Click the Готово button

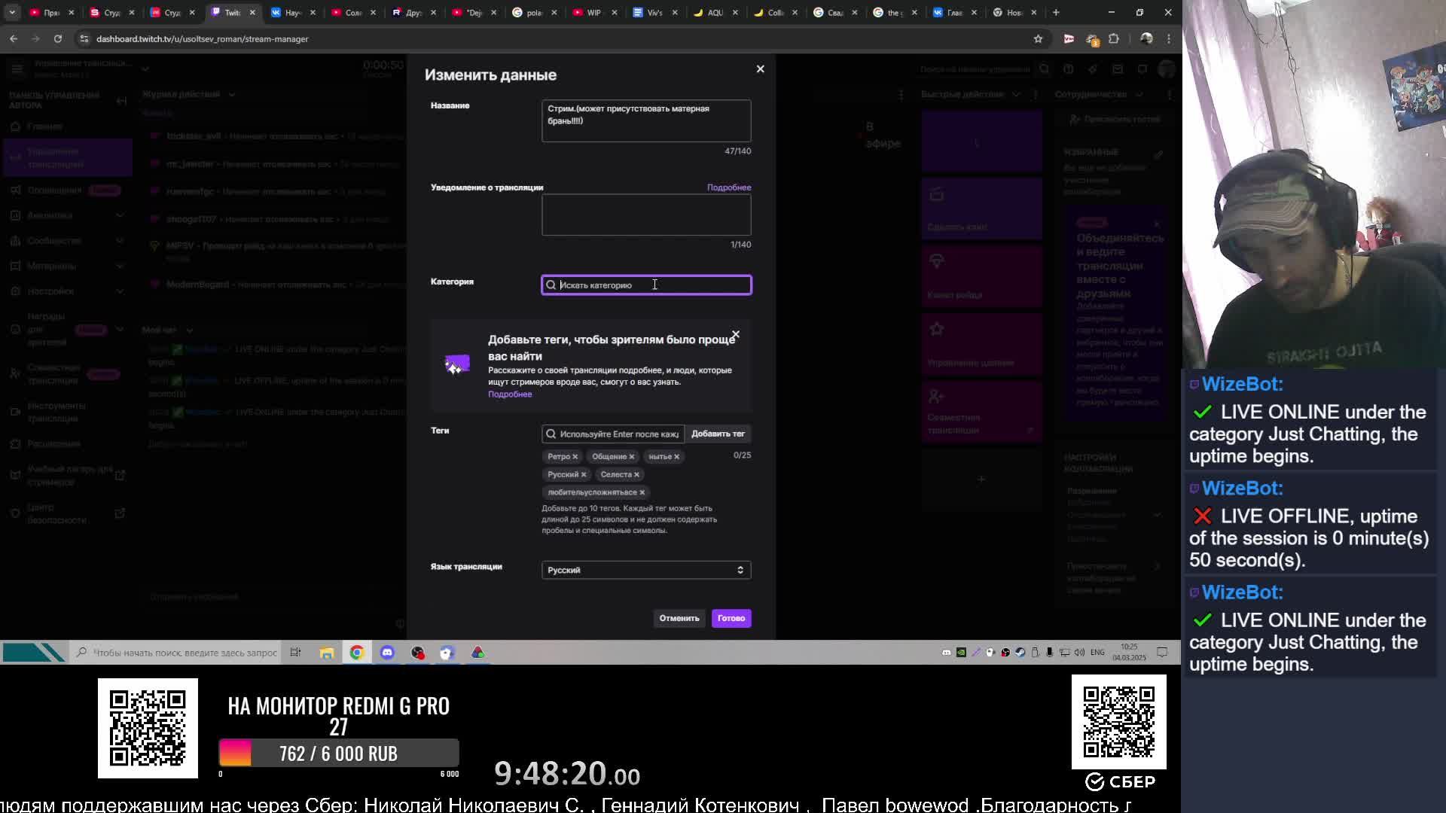tap(731, 618)
